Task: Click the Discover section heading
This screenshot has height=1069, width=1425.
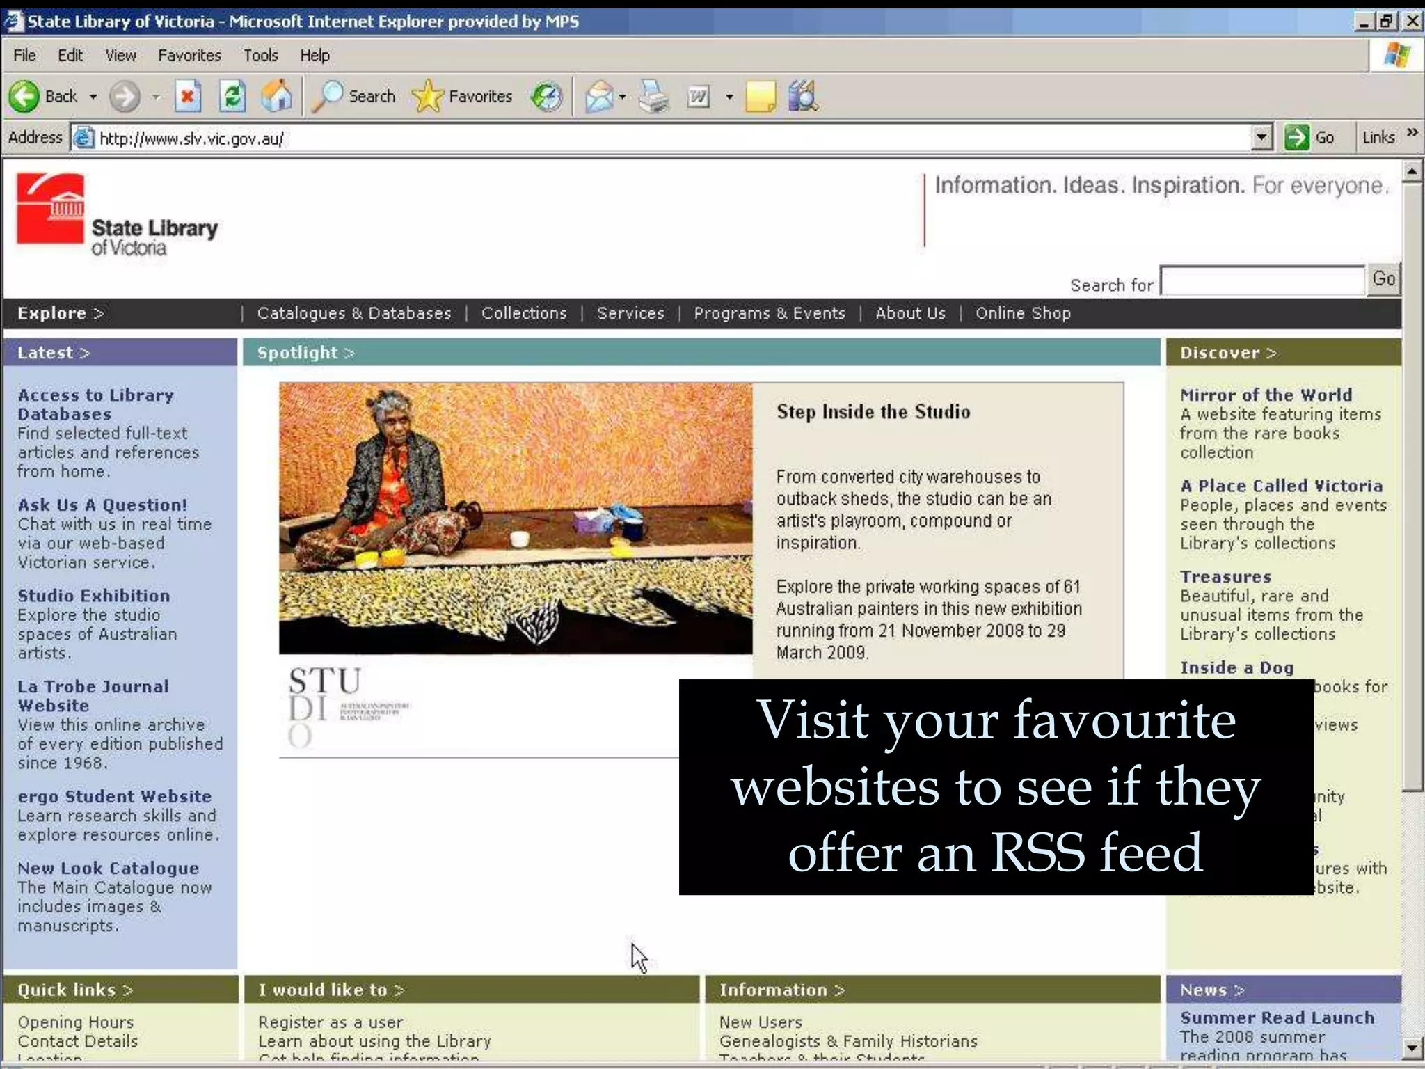Action: [1228, 353]
